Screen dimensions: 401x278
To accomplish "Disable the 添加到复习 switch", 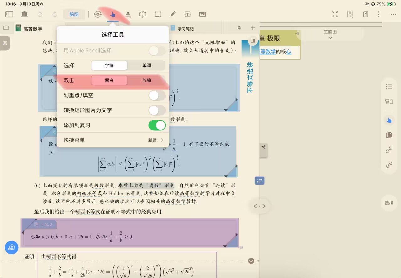I will tap(157, 125).
